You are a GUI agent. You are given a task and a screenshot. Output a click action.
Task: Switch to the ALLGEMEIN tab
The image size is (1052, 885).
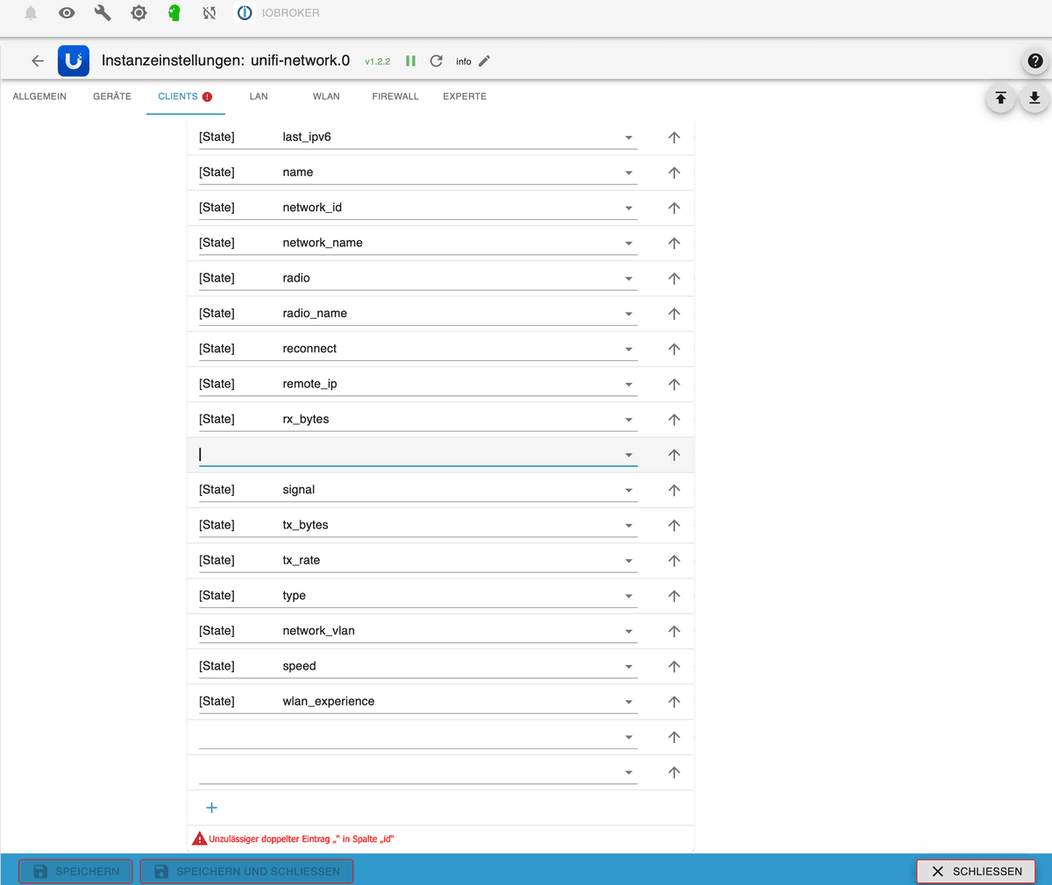[x=39, y=96]
